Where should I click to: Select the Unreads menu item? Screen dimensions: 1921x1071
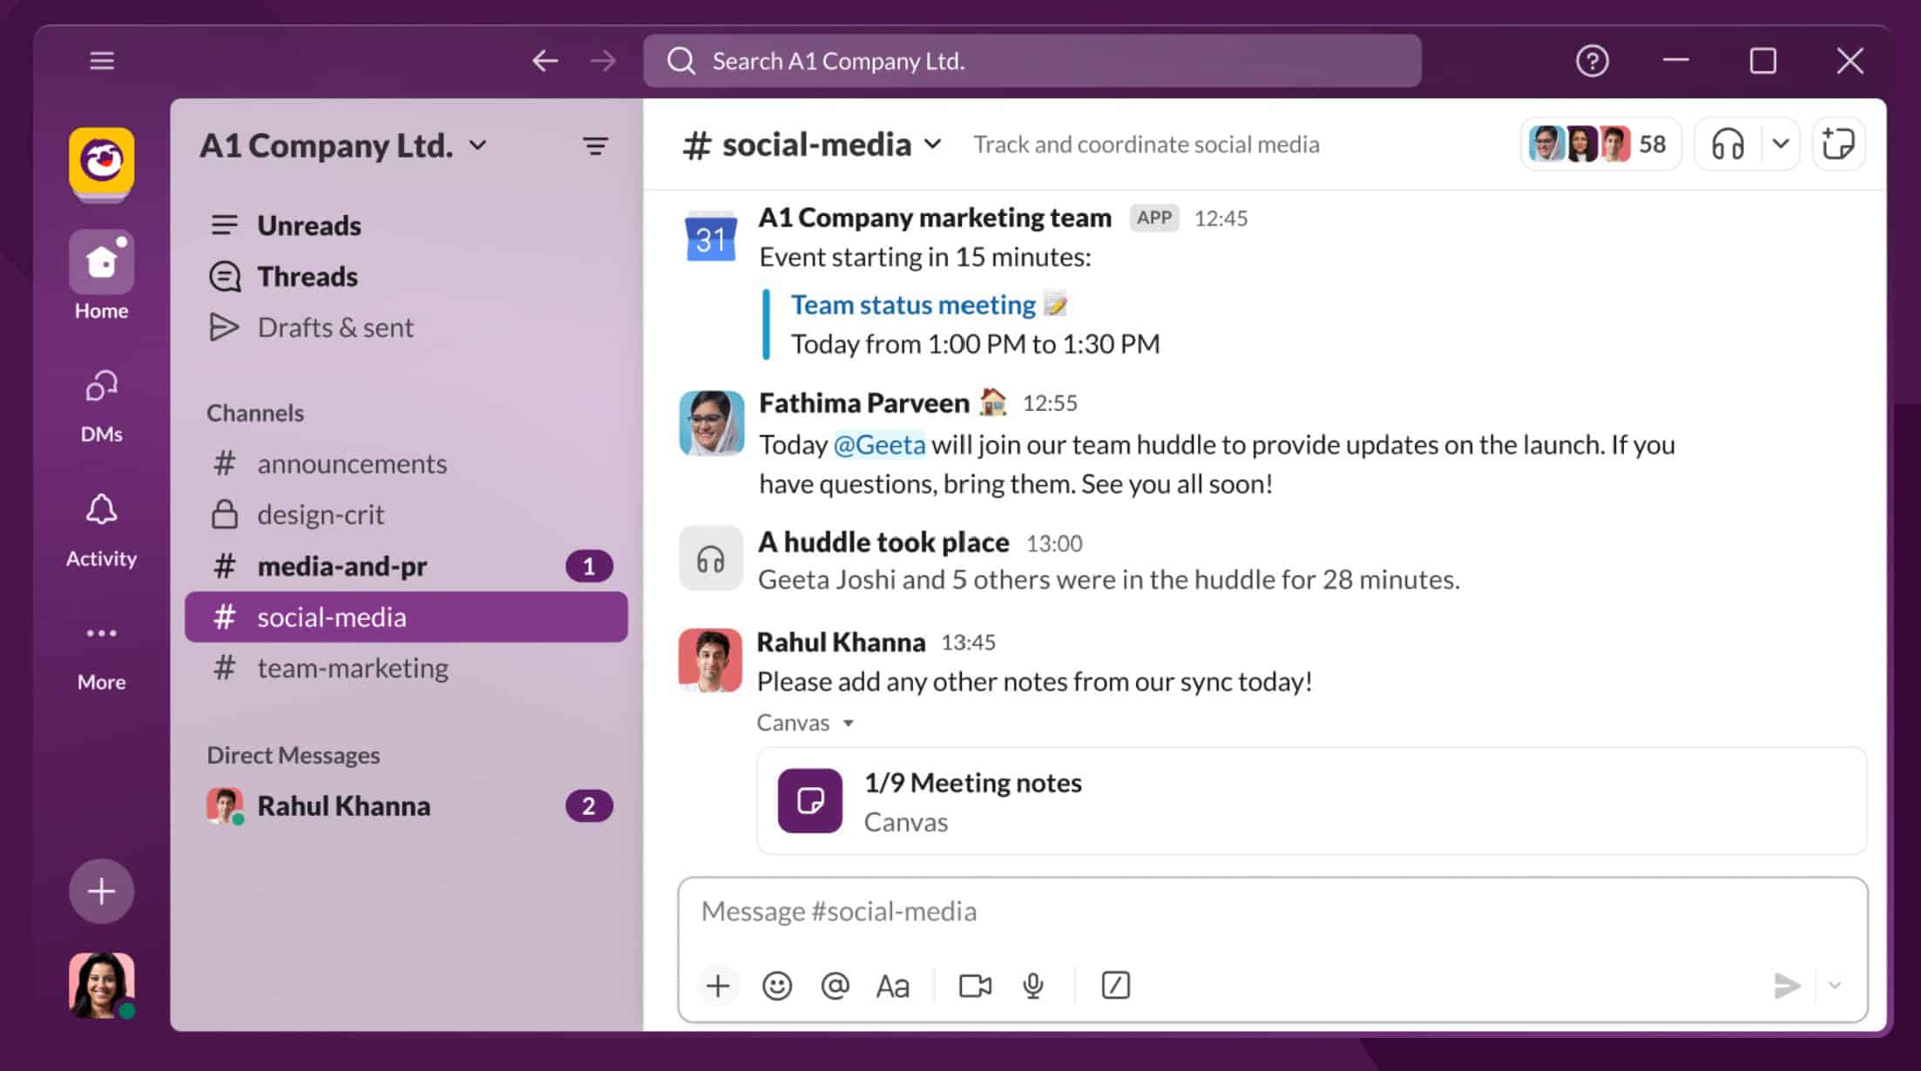pyautogui.click(x=308, y=225)
